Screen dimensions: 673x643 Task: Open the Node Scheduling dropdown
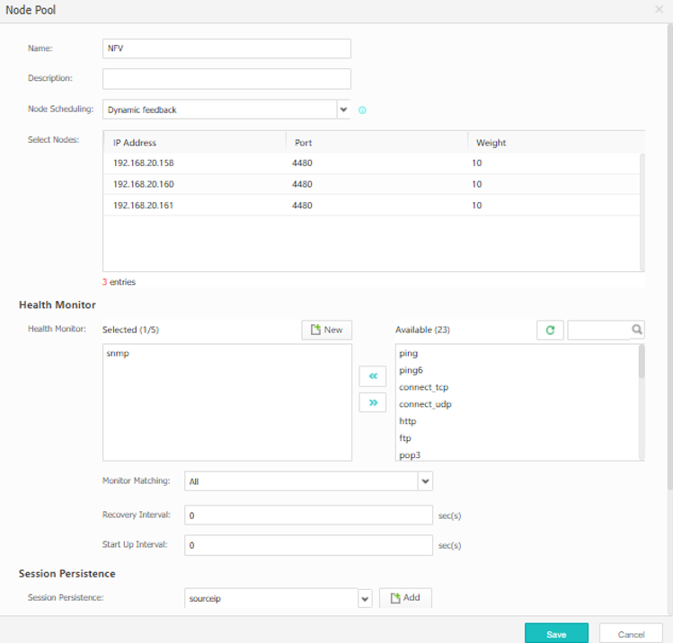(343, 110)
